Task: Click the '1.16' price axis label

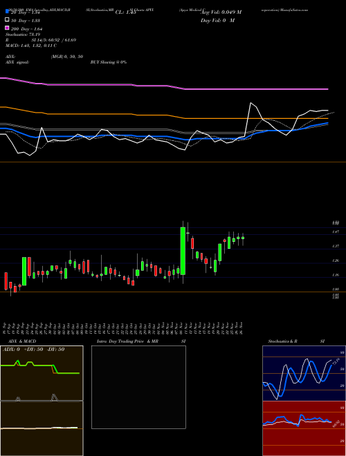Action: [336, 275]
